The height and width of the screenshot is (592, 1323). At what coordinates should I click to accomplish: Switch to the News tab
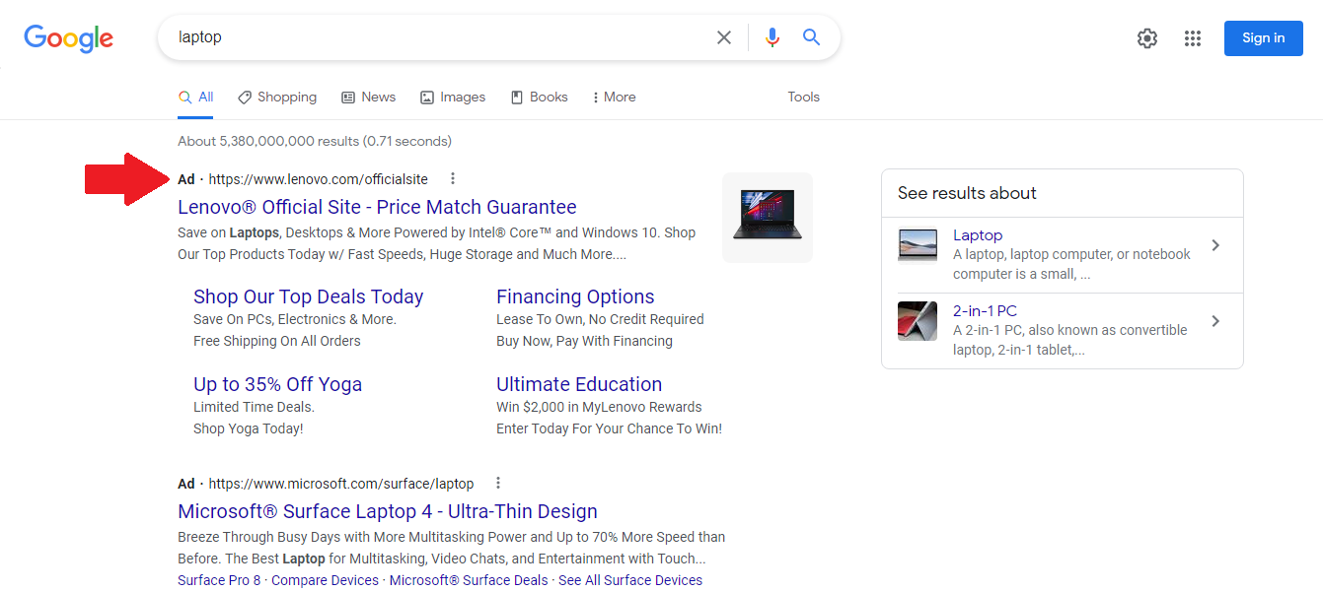point(369,98)
